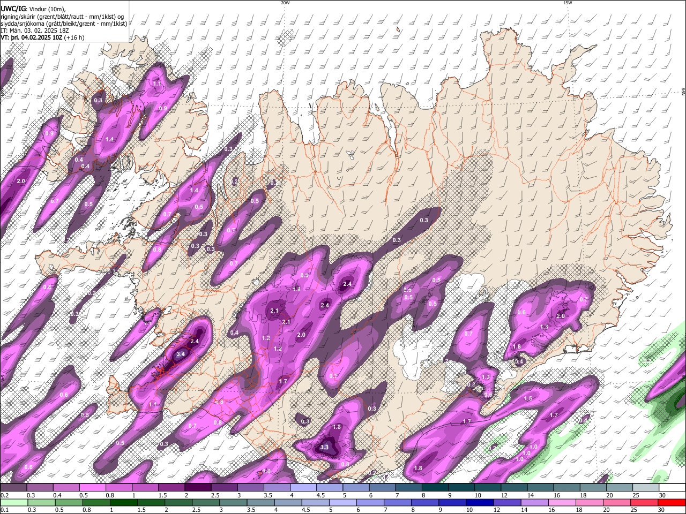Click the "3.3" precipitation value on the map
Image resolution: width=686 pixels, height=514 pixels.
coord(324,447)
